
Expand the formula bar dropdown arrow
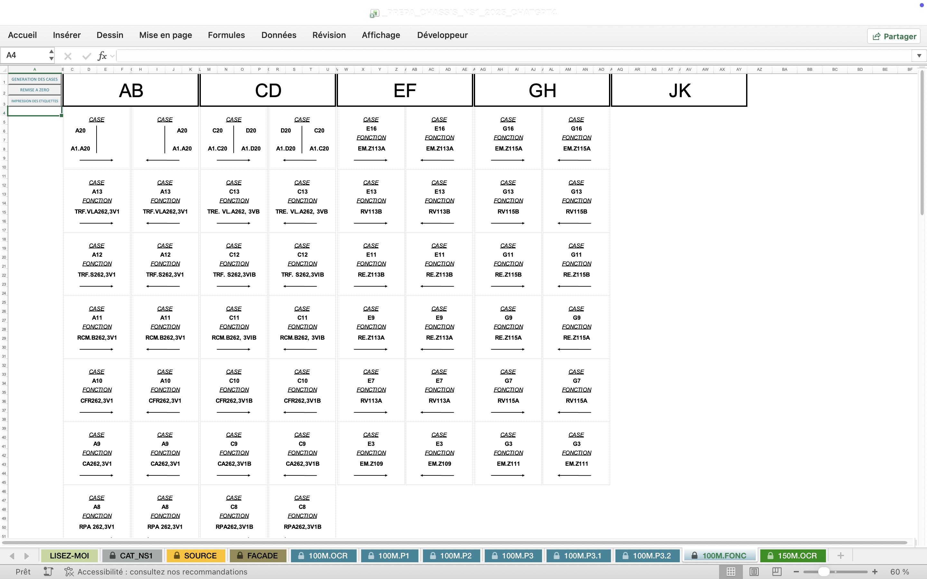click(x=919, y=56)
